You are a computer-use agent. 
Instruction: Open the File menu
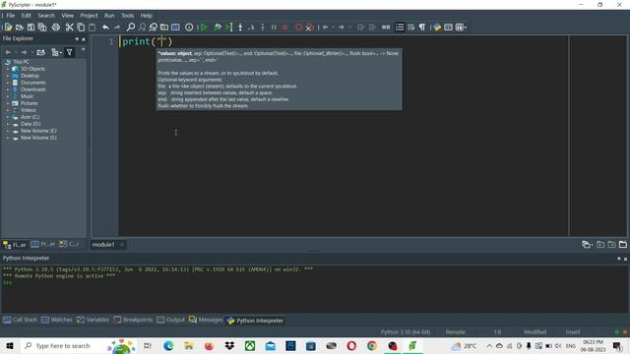pos(11,16)
